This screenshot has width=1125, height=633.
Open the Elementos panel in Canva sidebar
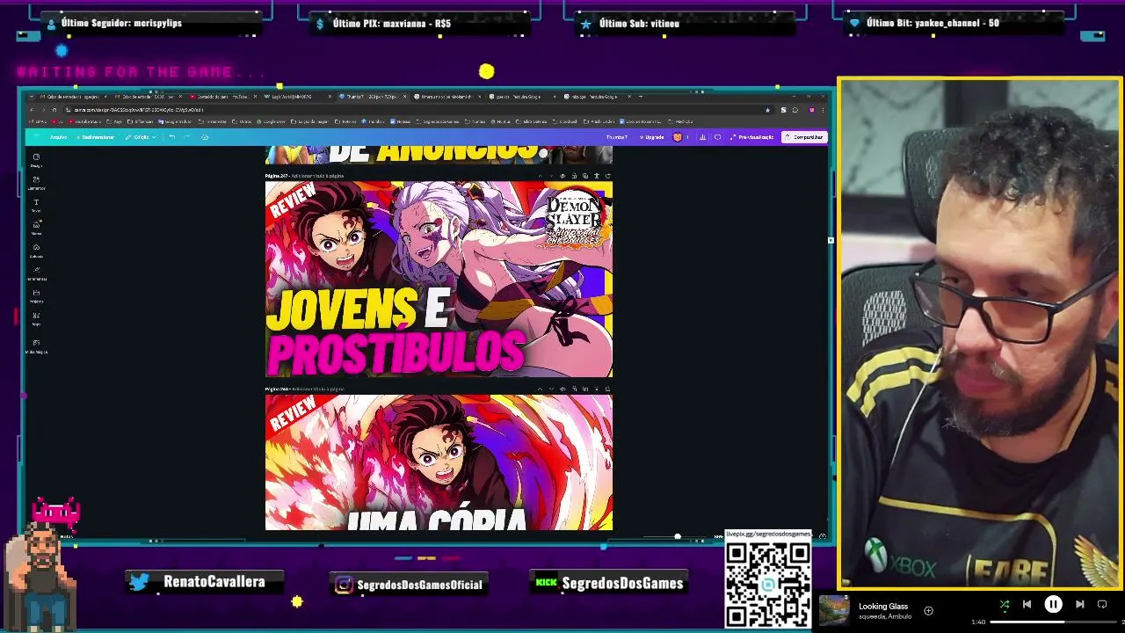tap(36, 182)
